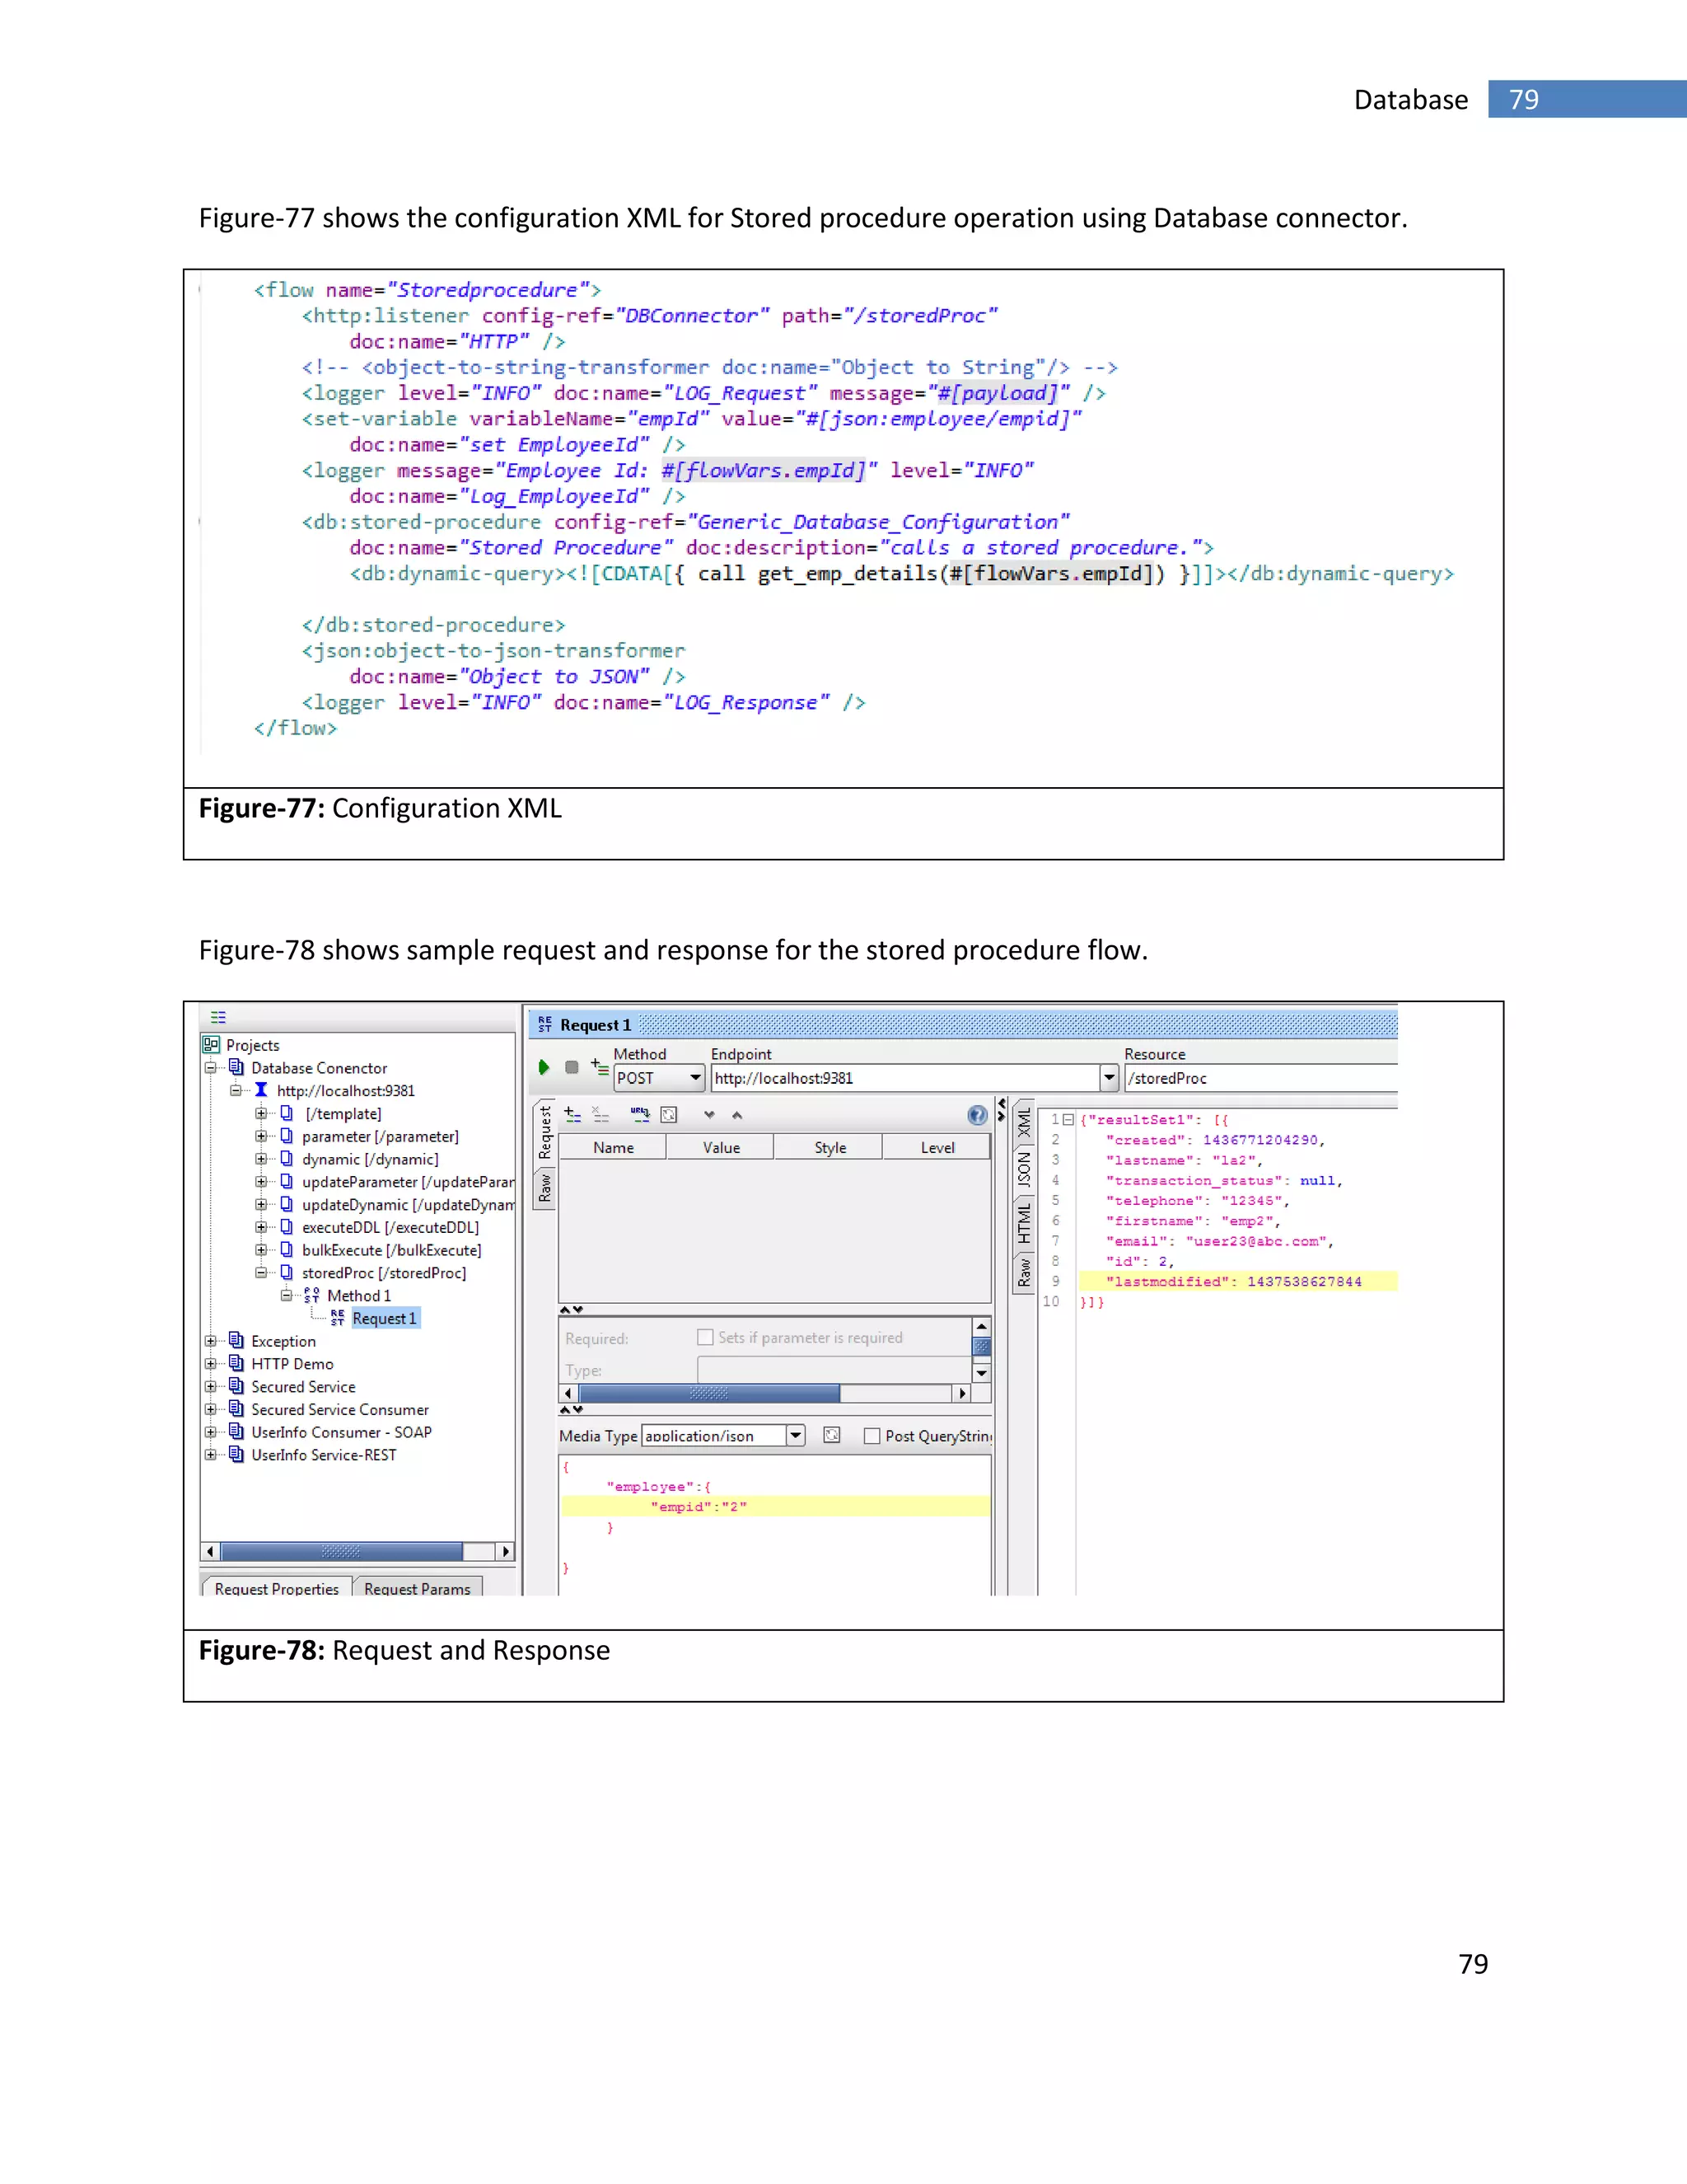Click the HTTP Demo project icon

coord(236,1363)
